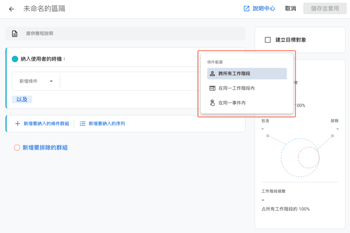This screenshot has width=350, height=233.
Task: Click the 排除 label in summary panel
Action: tap(334, 121)
